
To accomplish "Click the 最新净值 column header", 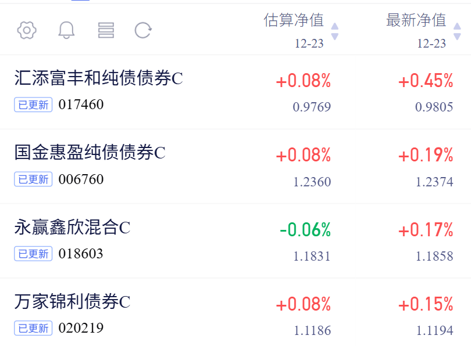I will point(416,20).
